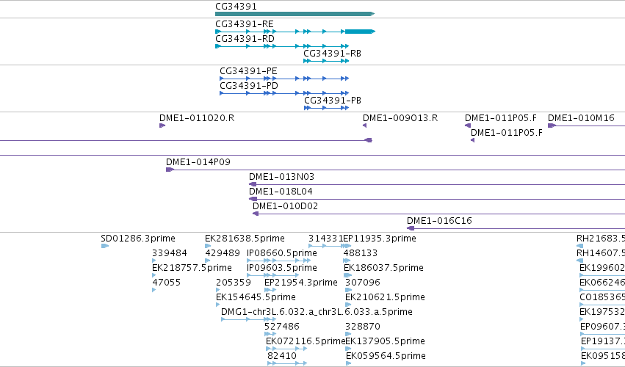This screenshot has width=625, height=367.
Task: Select the EK072116.5prime EST feature
Action: coord(286,349)
